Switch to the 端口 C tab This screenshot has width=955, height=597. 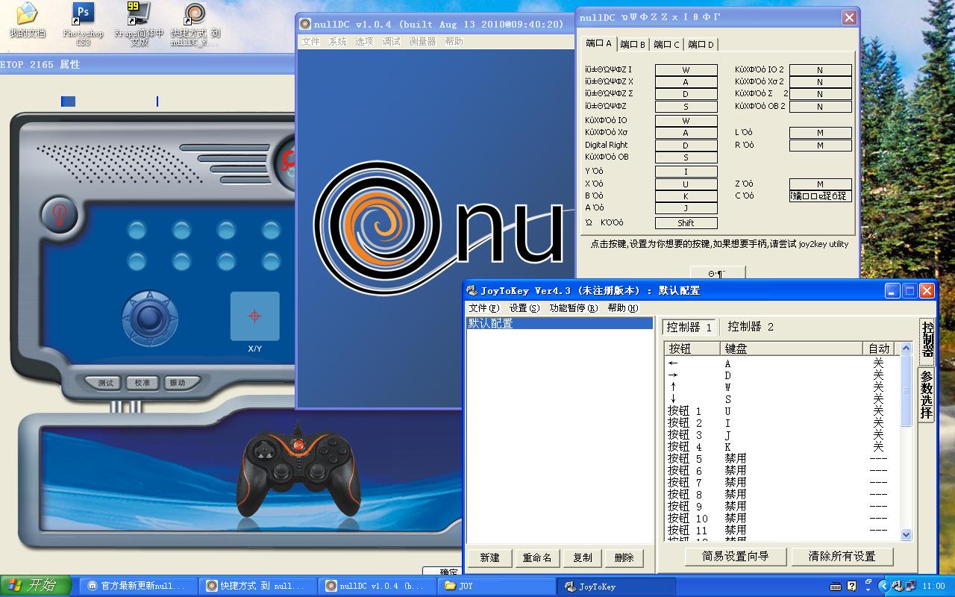(x=667, y=45)
